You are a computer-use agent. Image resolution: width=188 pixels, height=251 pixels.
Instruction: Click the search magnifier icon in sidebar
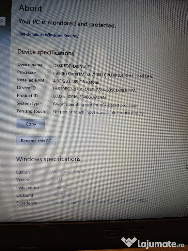click(2, 21)
